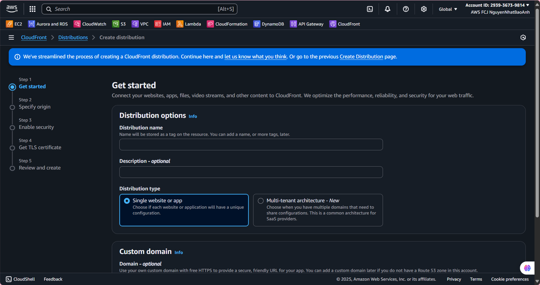The image size is (540, 285).
Task: Go to Distributions breadcrumb
Action: point(73,37)
